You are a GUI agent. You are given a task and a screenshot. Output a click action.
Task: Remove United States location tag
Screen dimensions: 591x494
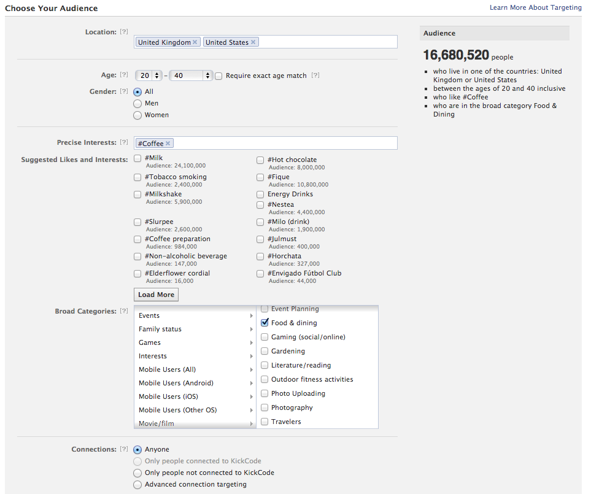pyautogui.click(x=253, y=42)
